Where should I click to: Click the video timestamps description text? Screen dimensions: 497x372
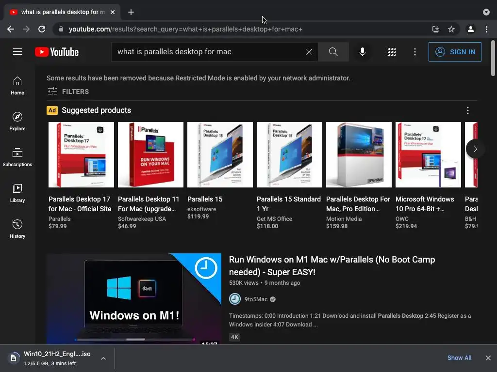click(350, 320)
